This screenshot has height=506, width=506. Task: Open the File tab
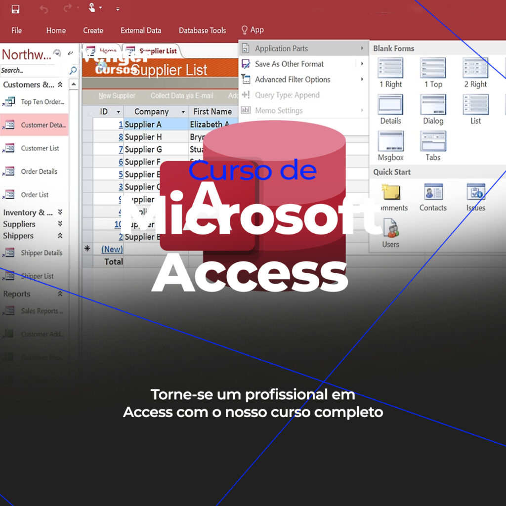[16, 30]
